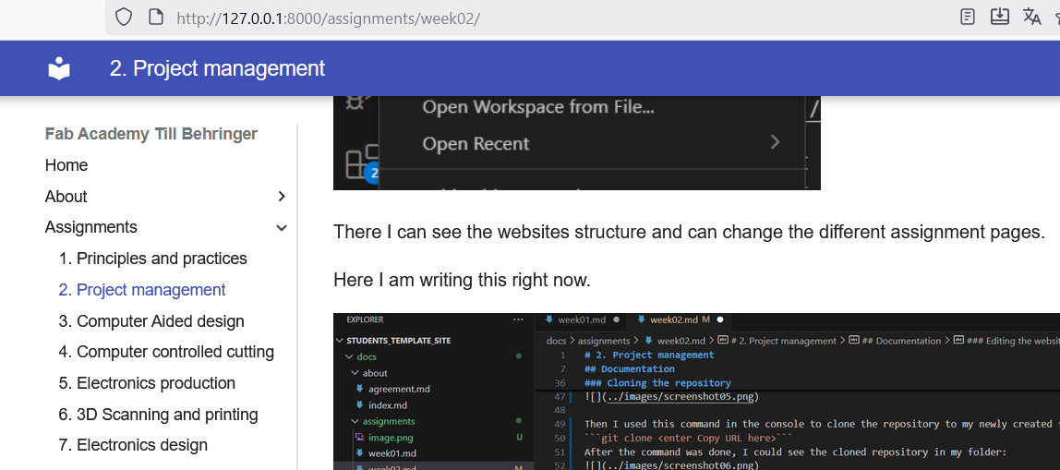Image resolution: width=1060 pixels, height=470 pixels.
Task: Collapse the Assignments section chevron
Action: [x=282, y=228]
